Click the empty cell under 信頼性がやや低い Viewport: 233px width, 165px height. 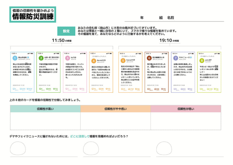(116, 121)
